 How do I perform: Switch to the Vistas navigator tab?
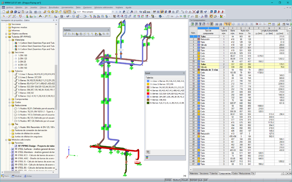coord(28,176)
